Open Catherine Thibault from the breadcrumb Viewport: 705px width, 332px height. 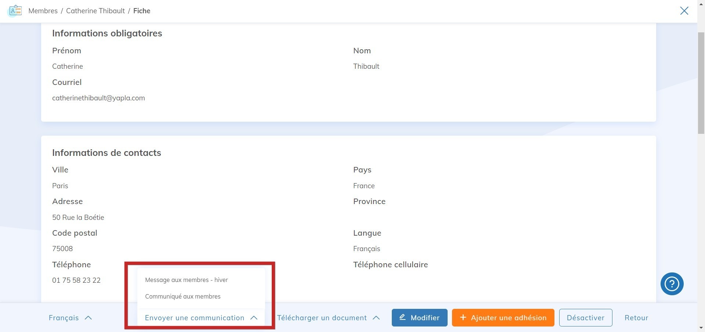(95, 11)
